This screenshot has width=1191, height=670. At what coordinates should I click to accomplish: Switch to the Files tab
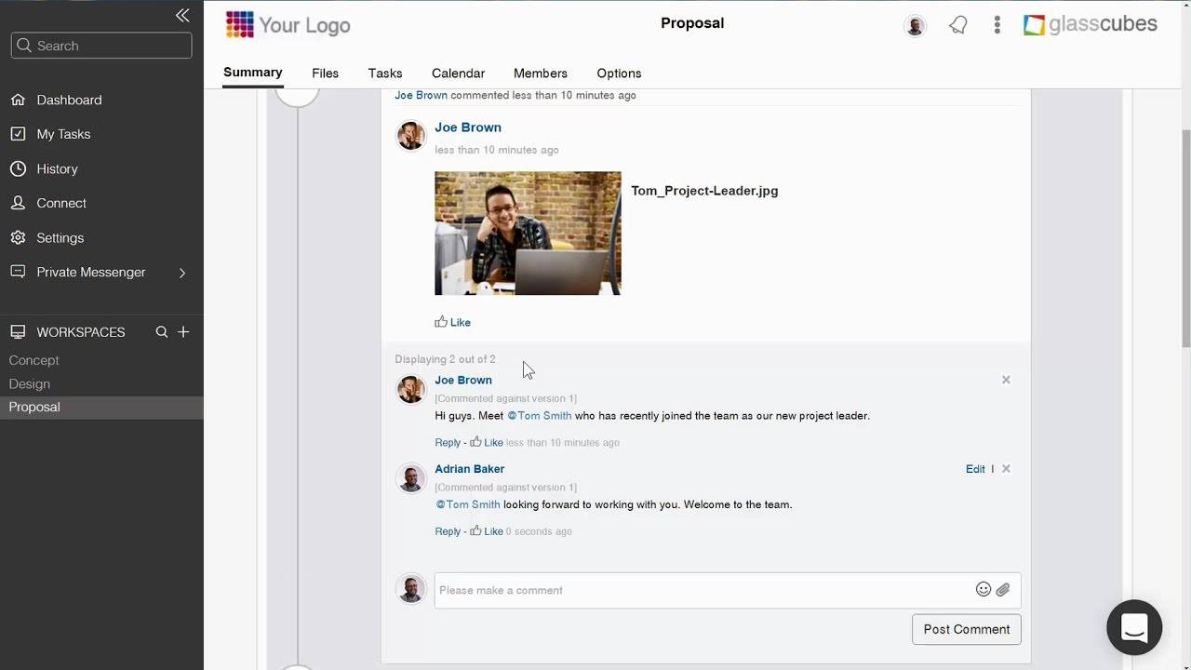[x=325, y=74]
